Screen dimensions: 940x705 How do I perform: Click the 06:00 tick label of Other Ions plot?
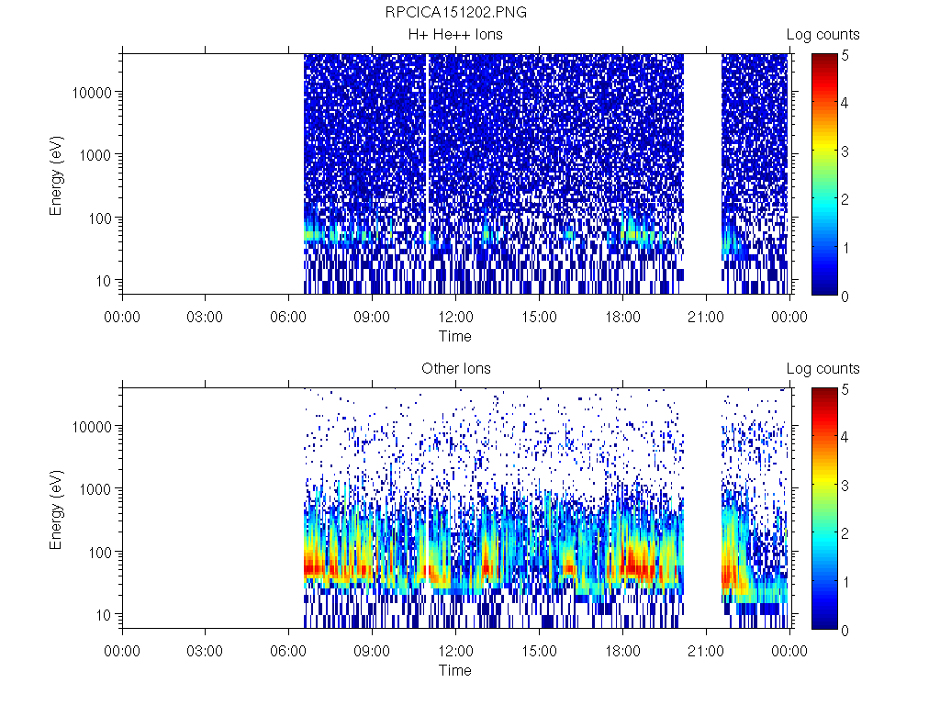288,651
